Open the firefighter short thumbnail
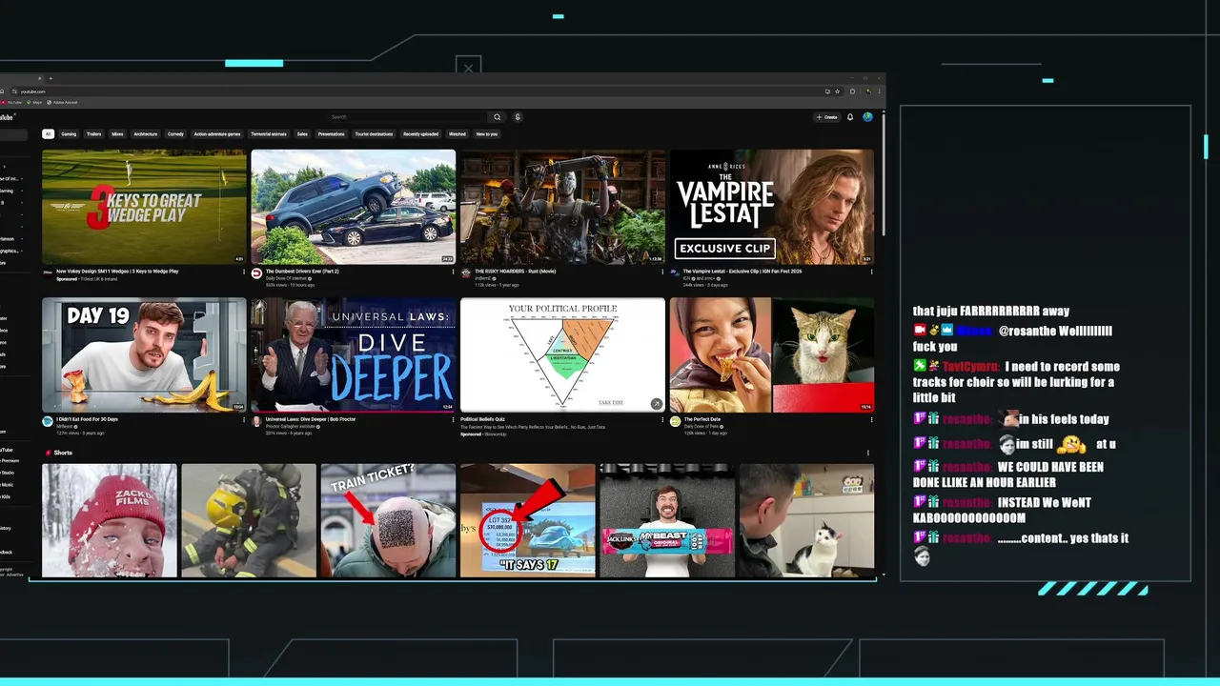Viewport: 1220px width, 686px height. pyautogui.click(x=249, y=520)
